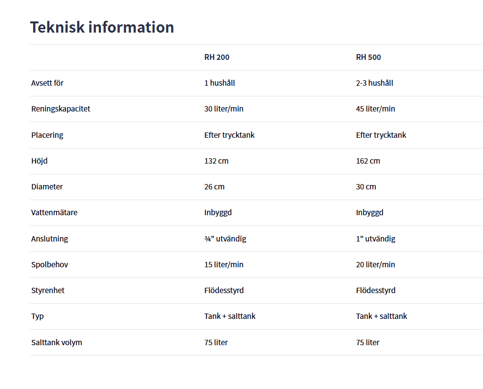Click the Styrenhet row label
Image resolution: width=483 pixels, height=389 pixels.
(x=48, y=291)
